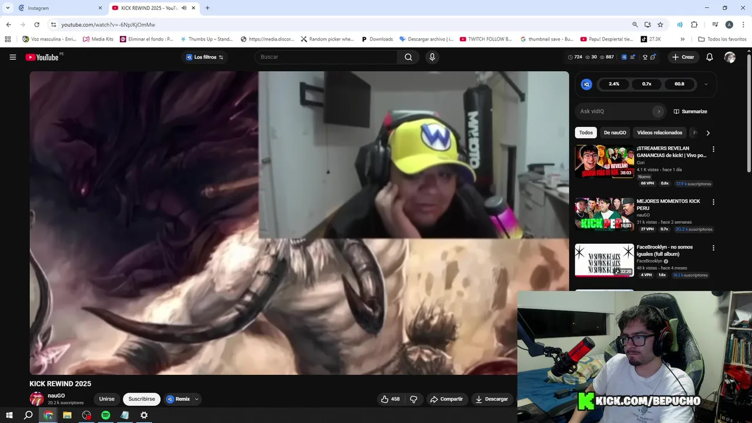Open options for FaceBrooklyn album video
This screenshot has width=752, height=423.
713,248
